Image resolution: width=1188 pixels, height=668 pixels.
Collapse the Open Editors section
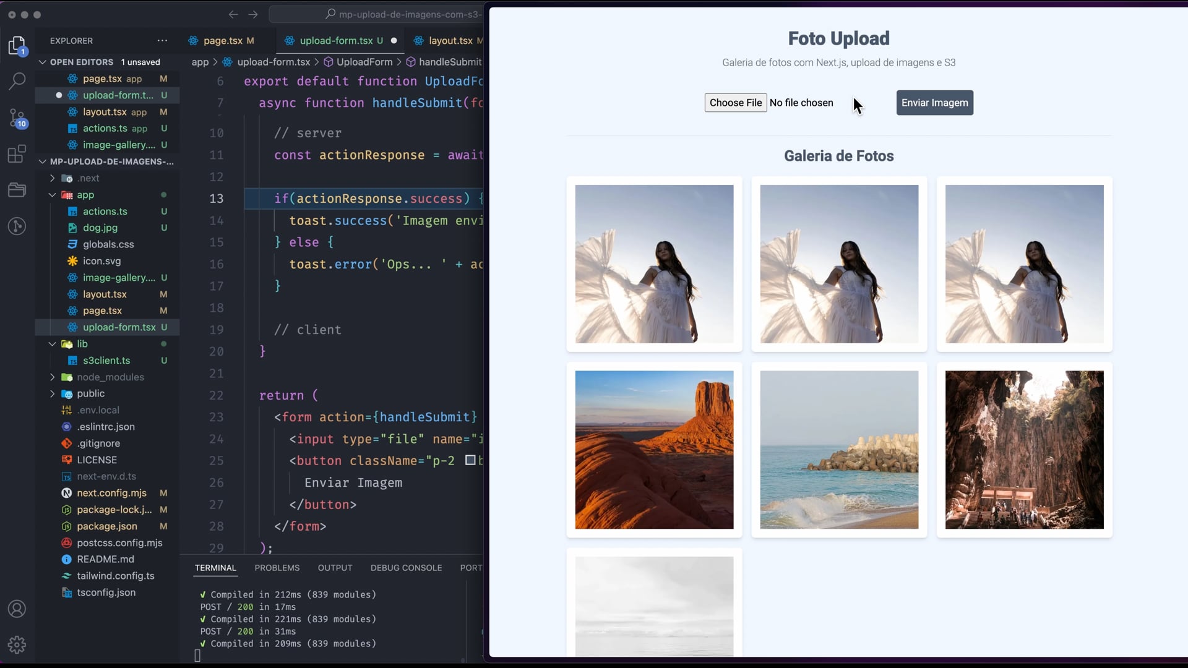tap(43, 62)
